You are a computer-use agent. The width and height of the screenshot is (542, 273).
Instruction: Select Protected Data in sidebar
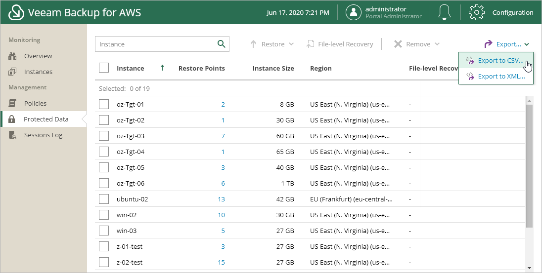[46, 119]
